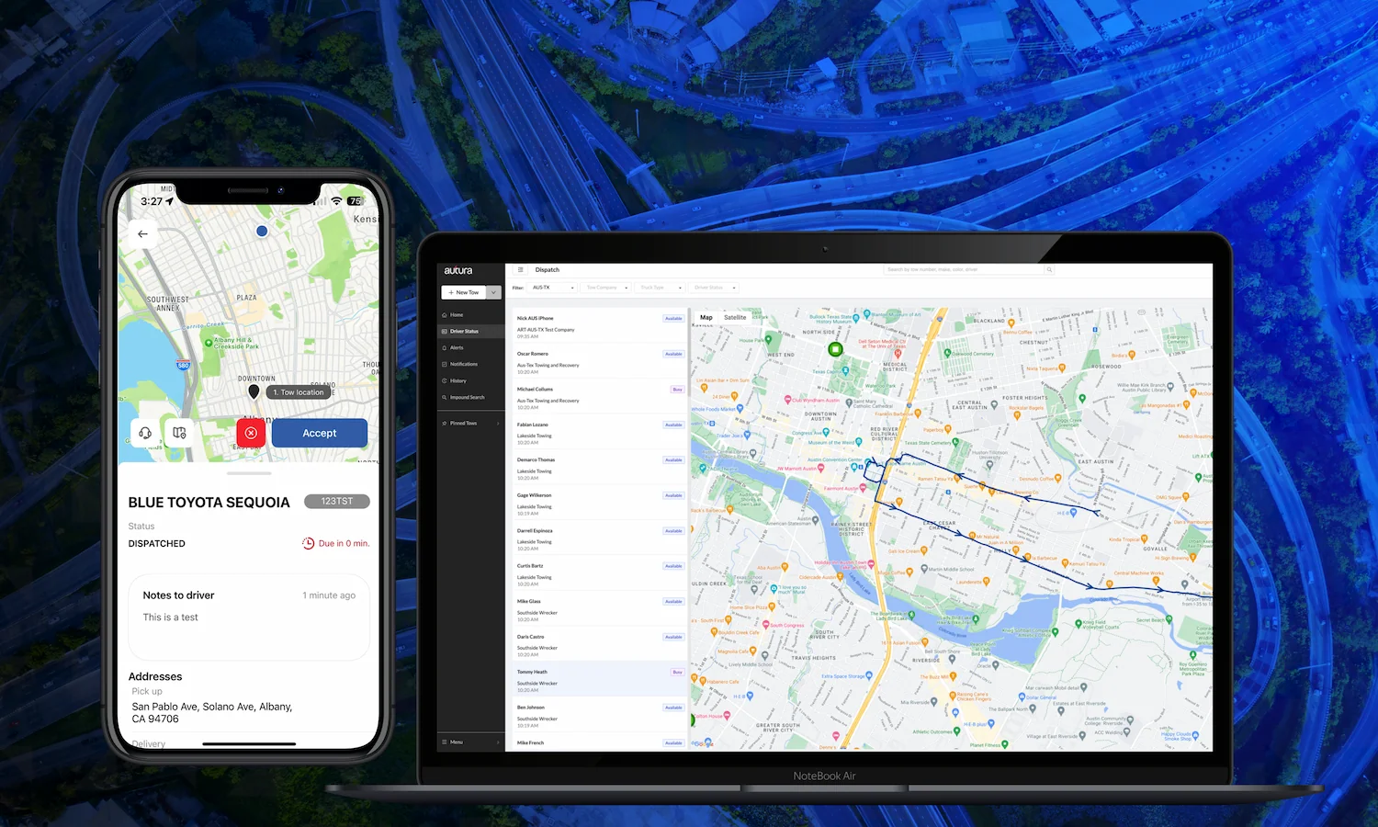Select driver Tommy Heath
The height and width of the screenshot is (827, 1378).
pos(598,680)
